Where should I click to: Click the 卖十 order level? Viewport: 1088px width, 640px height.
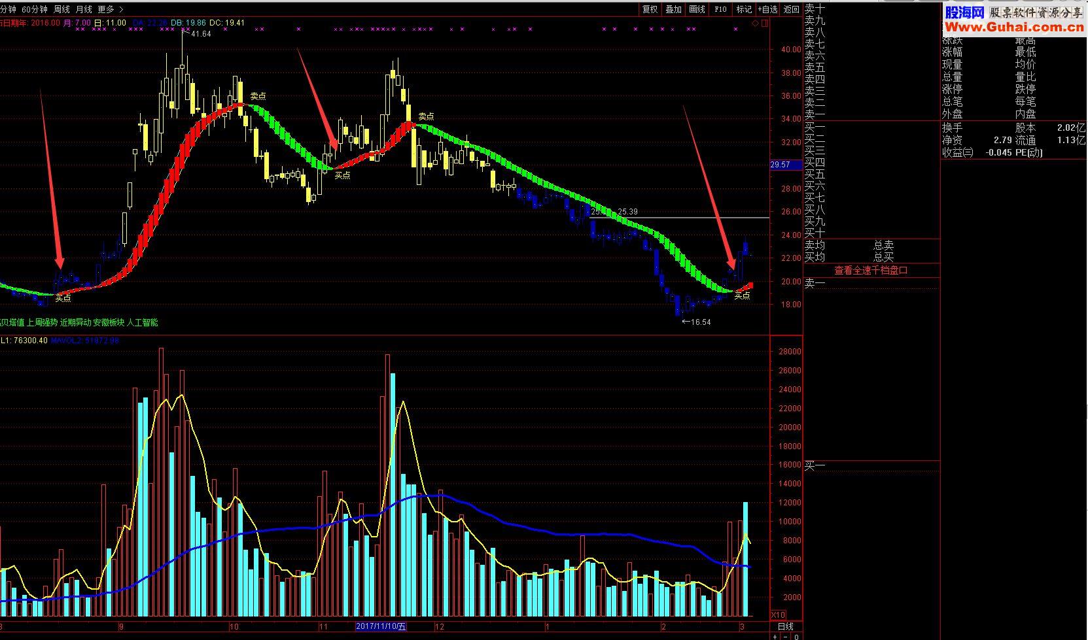tap(815, 8)
